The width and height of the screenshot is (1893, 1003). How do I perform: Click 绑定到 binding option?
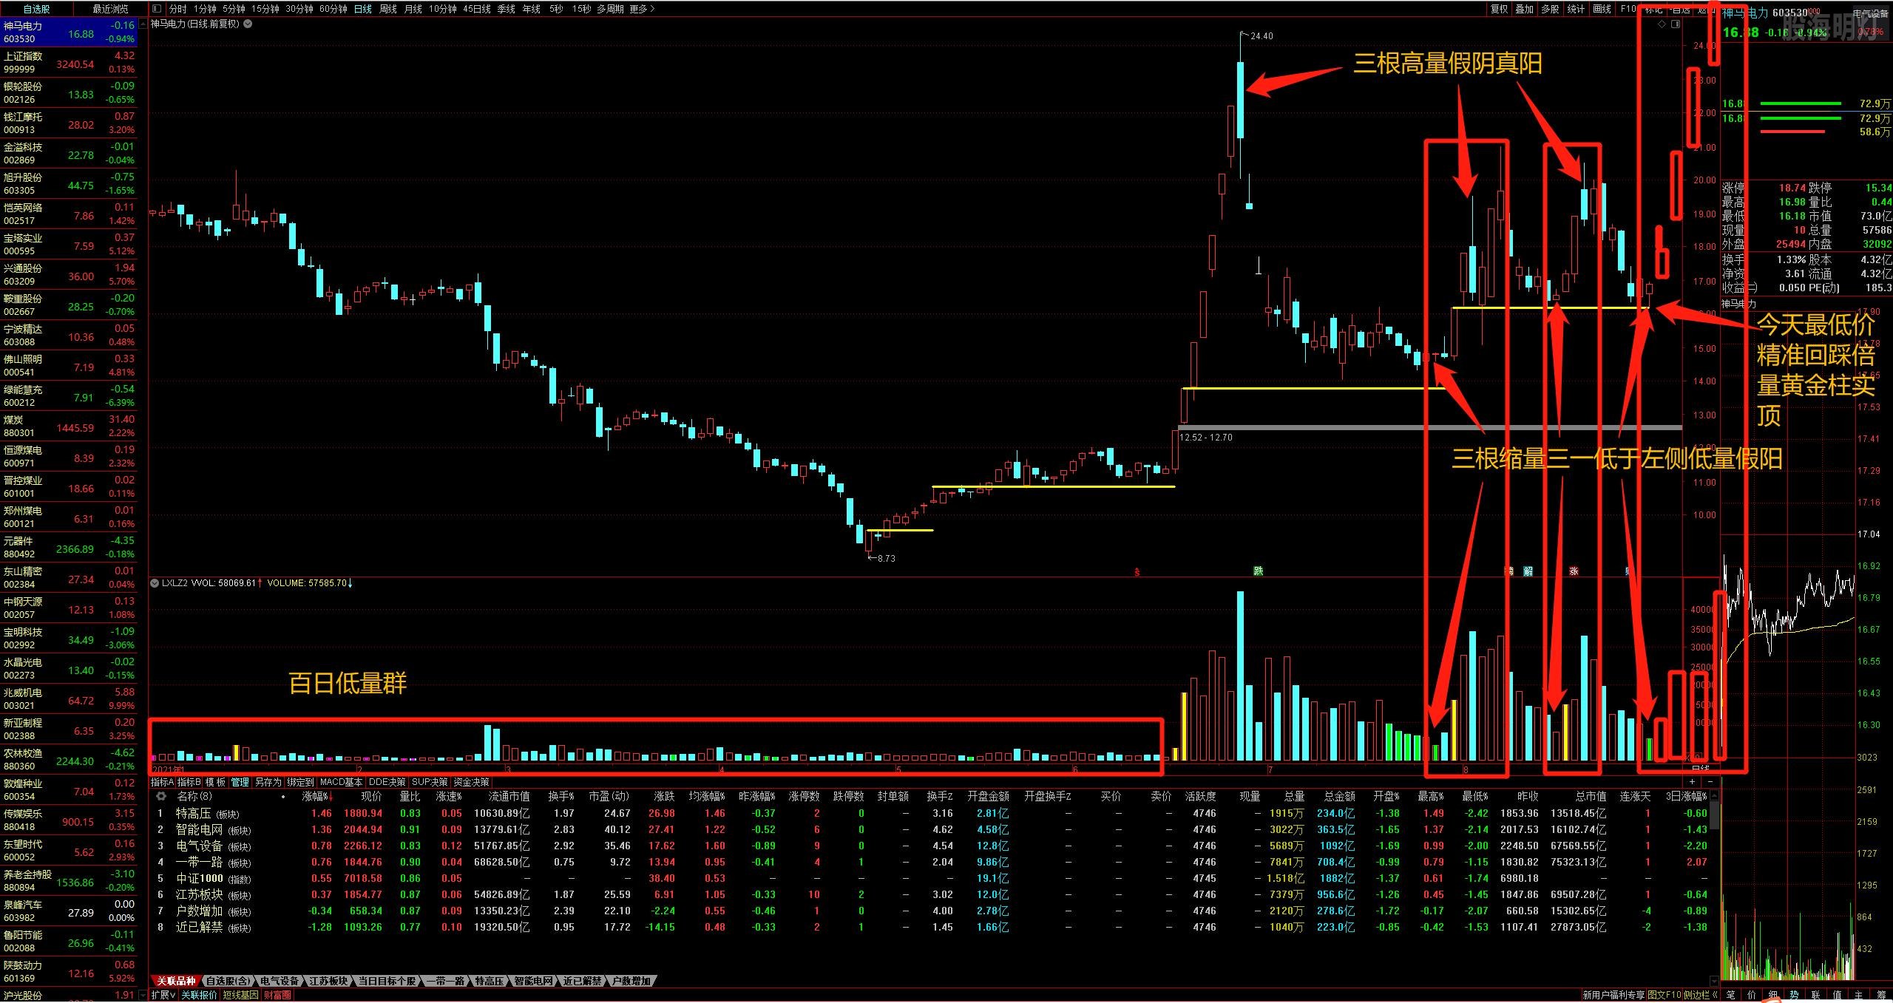point(300,782)
